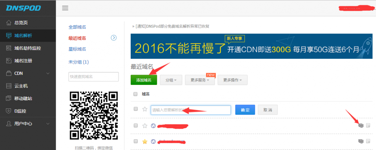
Task: Click the notes icon in the unstarred domain row
Action: click(368, 125)
